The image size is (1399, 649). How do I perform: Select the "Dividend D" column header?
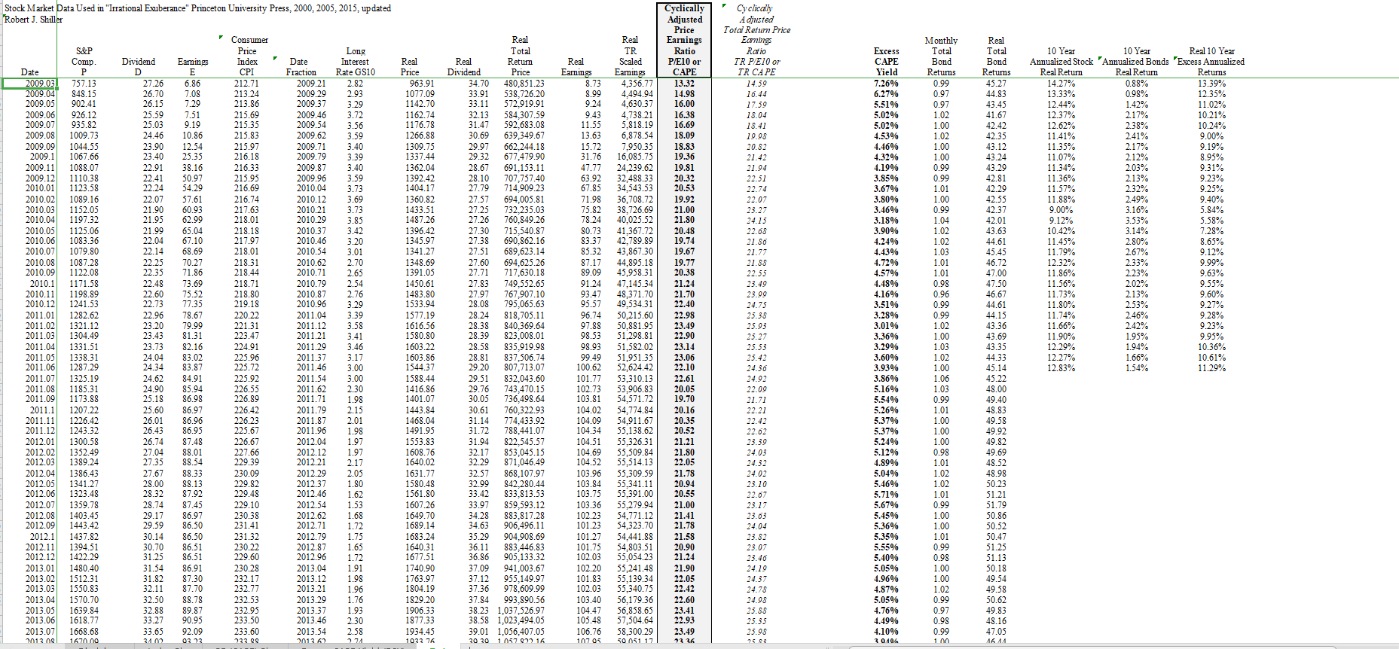[138, 67]
